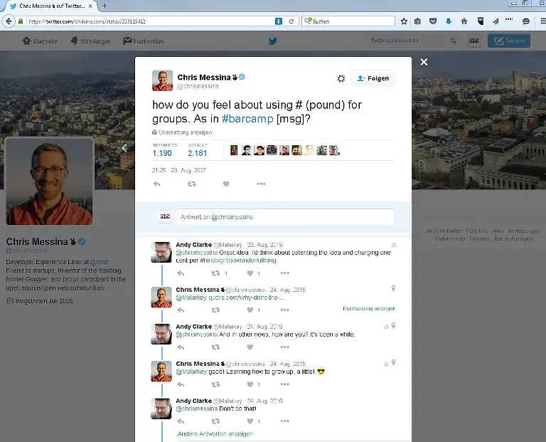Open a new browser tab with plus button
The height and width of the screenshot is (442, 546).
[x=105, y=6]
